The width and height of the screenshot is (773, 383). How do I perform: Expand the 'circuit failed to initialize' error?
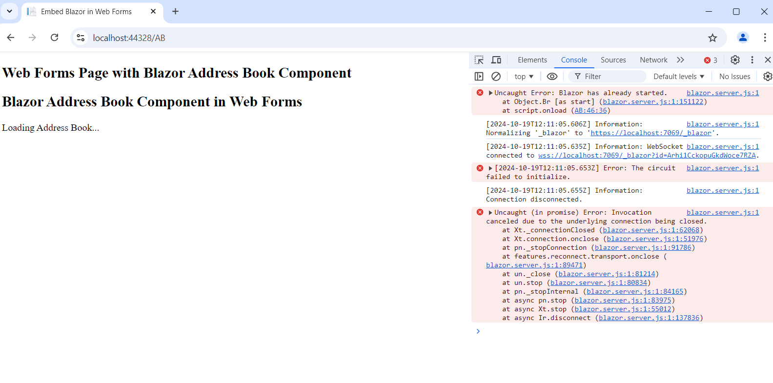(x=490, y=168)
